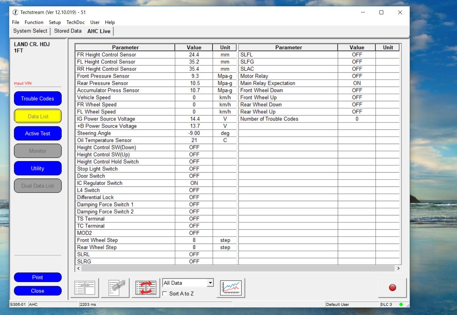Click the horizontal scrollbar left arrow
The height and width of the screenshot is (315, 457).
[x=78, y=268]
